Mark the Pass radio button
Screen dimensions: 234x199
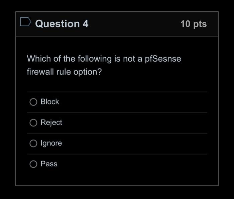click(x=33, y=164)
